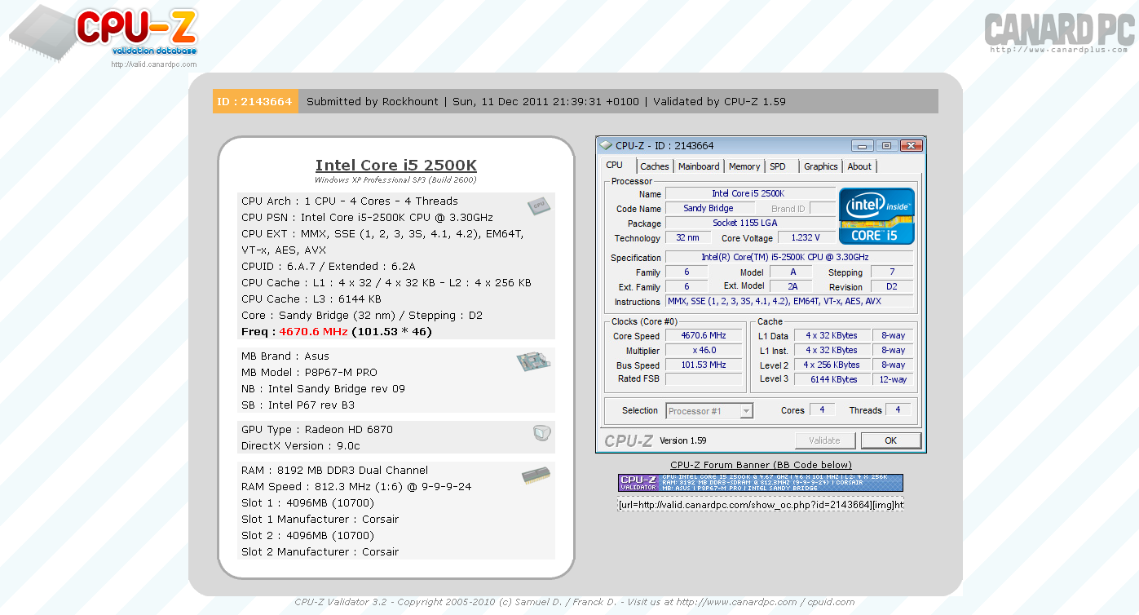
Task: Click the Bus Speed value 101.53 MHz
Action: tap(704, 365)
